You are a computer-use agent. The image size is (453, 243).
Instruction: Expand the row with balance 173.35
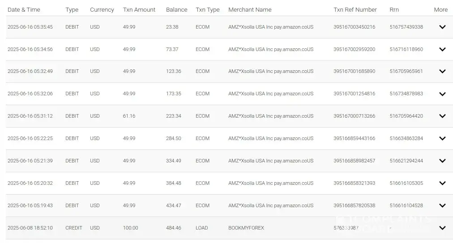coord(442,94)
